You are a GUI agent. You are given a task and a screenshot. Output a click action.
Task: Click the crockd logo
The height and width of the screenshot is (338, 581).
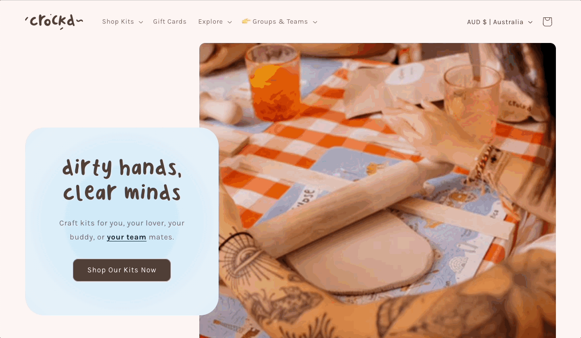(54, 21)
